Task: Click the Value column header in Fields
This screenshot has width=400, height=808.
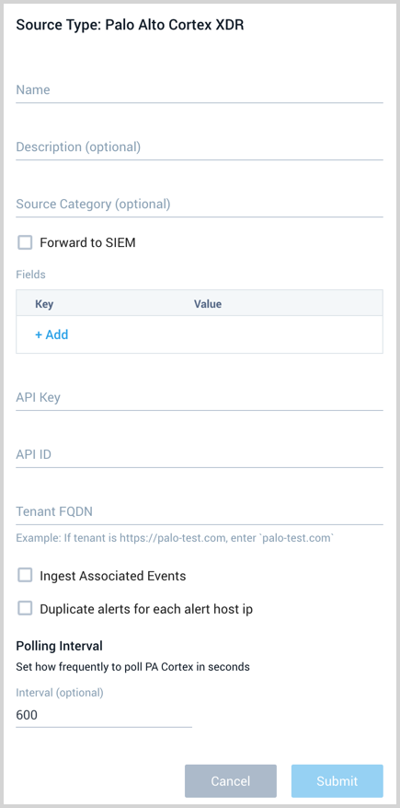Action: 208,304
